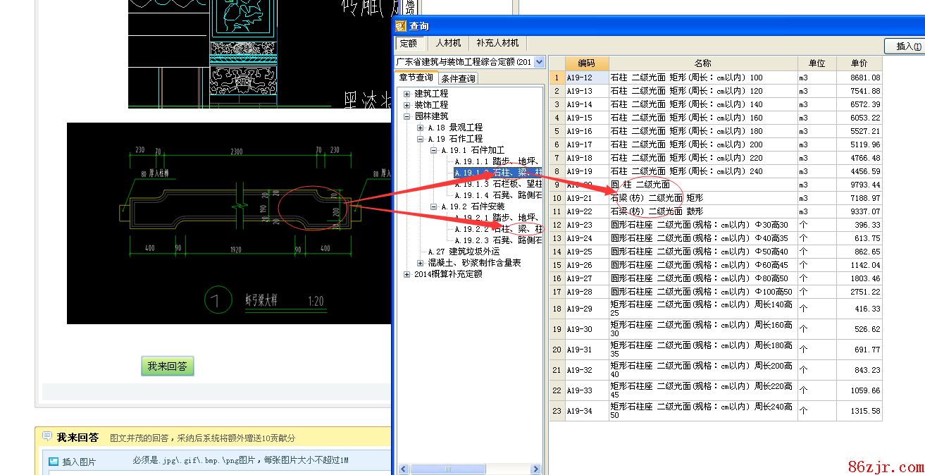Select A.19.1.3 石栏板 tree item
Viewport: 925px width, 475px height.
497,184
